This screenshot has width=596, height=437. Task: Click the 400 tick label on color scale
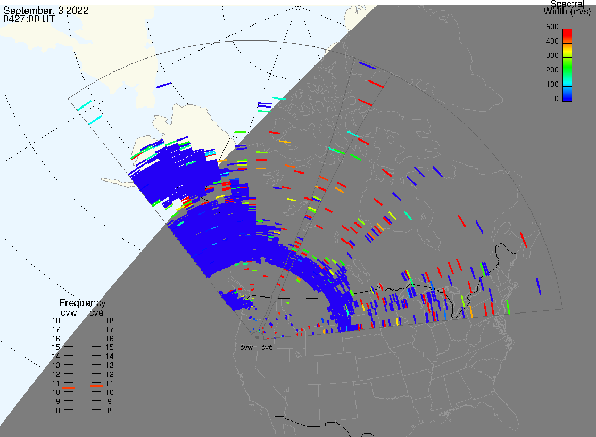click(552, 41)
